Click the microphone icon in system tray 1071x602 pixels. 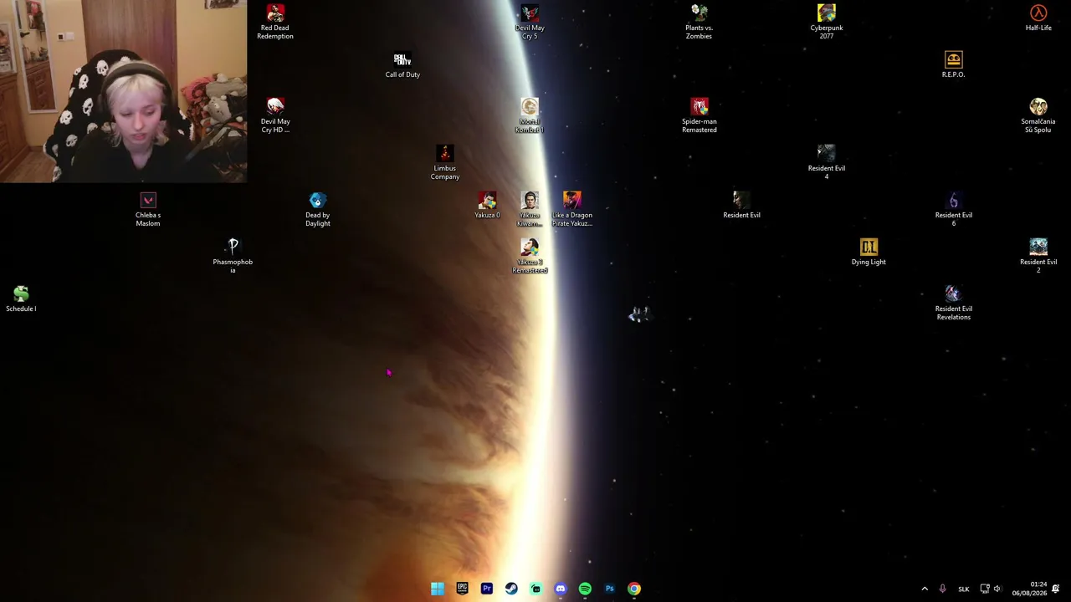point(942,589)
